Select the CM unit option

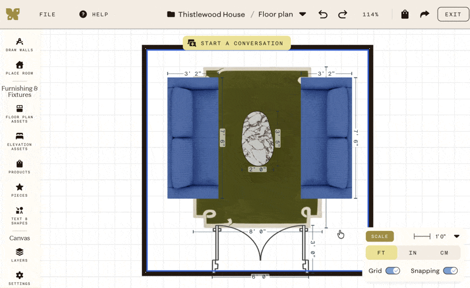pos(444,253)
